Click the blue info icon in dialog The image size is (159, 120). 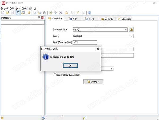tap(46, 57)
